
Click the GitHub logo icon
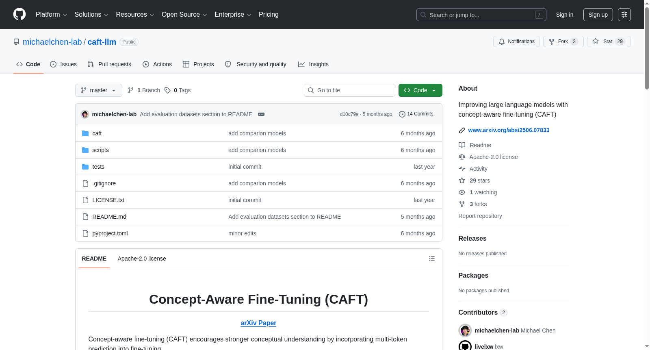19,15
